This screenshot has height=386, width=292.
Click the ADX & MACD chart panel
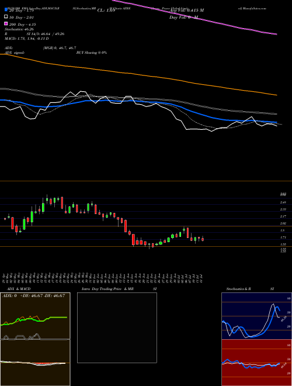(35, 339)
